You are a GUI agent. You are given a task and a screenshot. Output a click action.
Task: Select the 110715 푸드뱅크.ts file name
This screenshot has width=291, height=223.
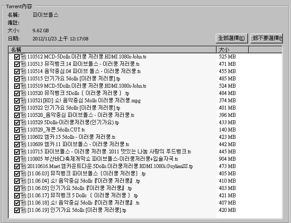[109, 152]
